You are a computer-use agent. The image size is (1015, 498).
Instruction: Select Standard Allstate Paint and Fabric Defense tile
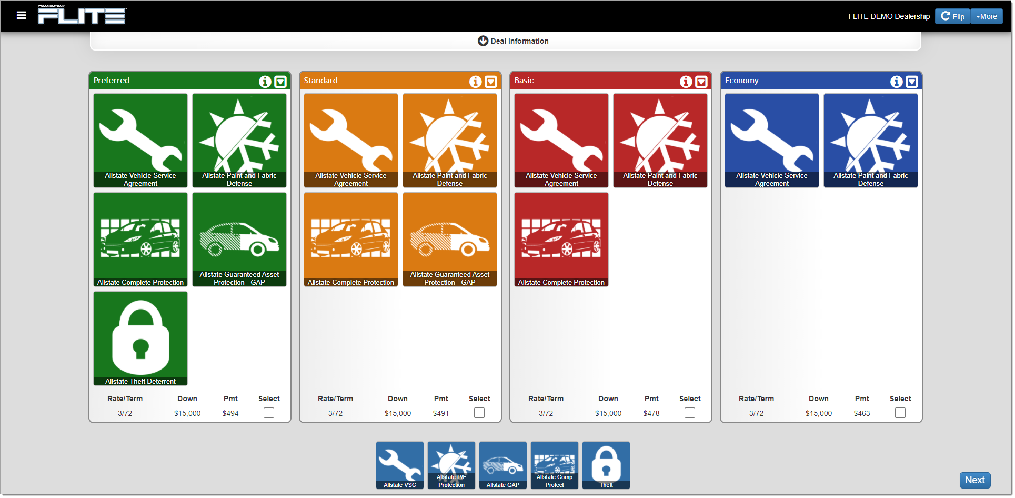(450, 141)
